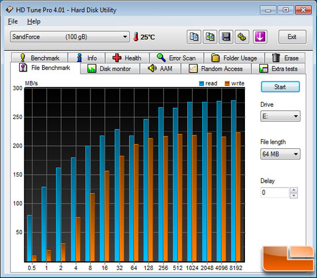The height and width of the screenshot is (278, 317).
Task: Open the options gear icon
Action: [x=242, y=37]
